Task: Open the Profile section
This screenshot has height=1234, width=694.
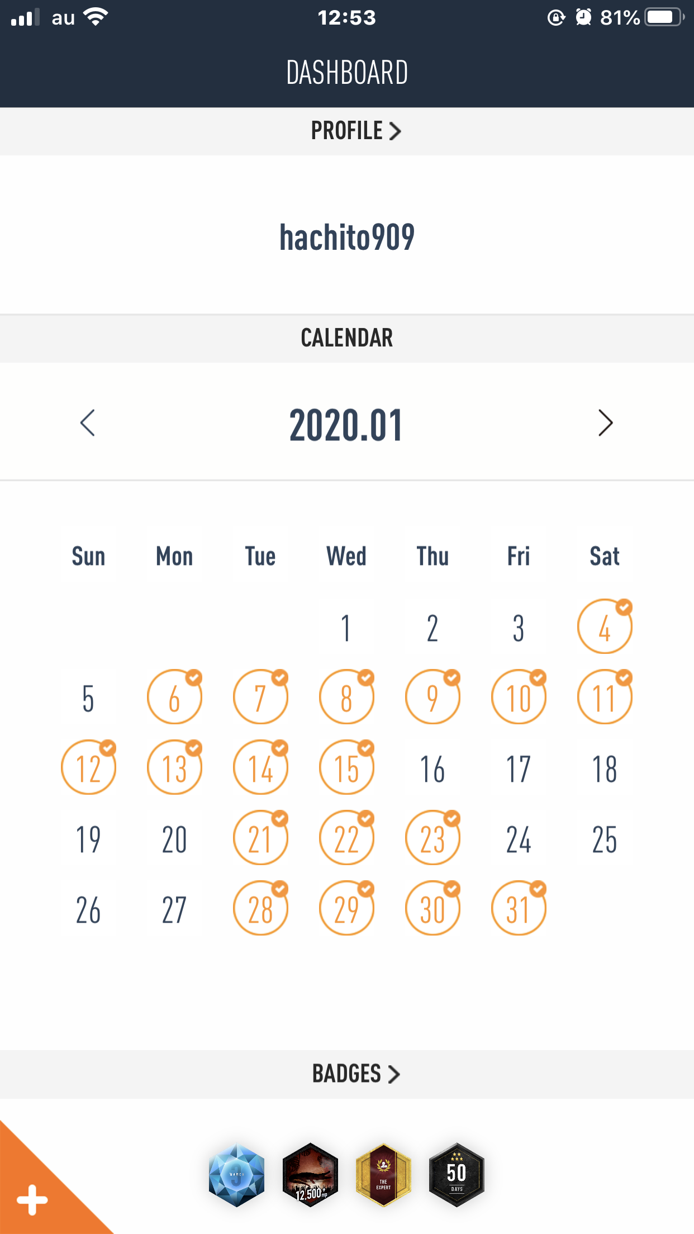Action: pyautogui.click(x=355, y=131)
